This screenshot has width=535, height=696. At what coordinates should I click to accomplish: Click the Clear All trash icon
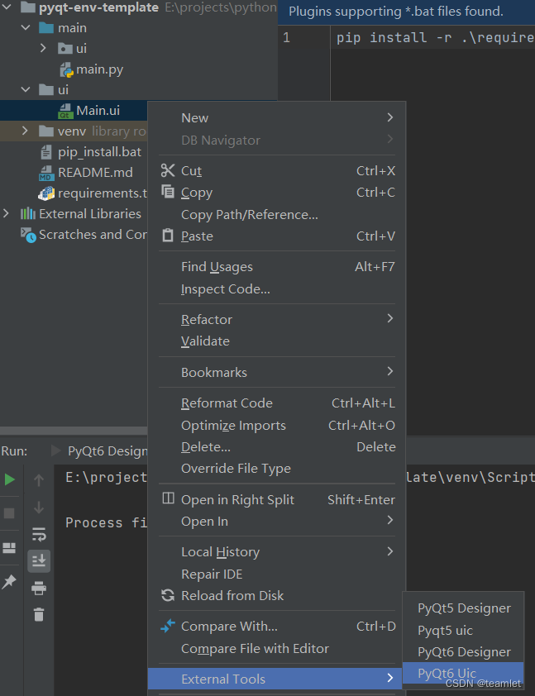pyautogui.click(x=39, y=615)
